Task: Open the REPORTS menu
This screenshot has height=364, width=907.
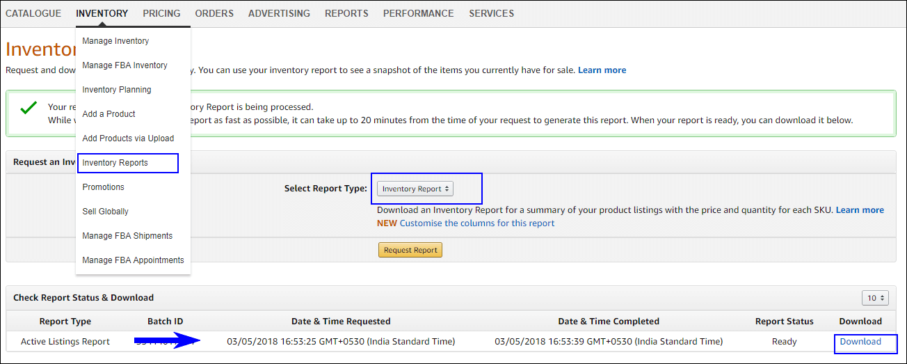Action: click(x=346, y=13)
